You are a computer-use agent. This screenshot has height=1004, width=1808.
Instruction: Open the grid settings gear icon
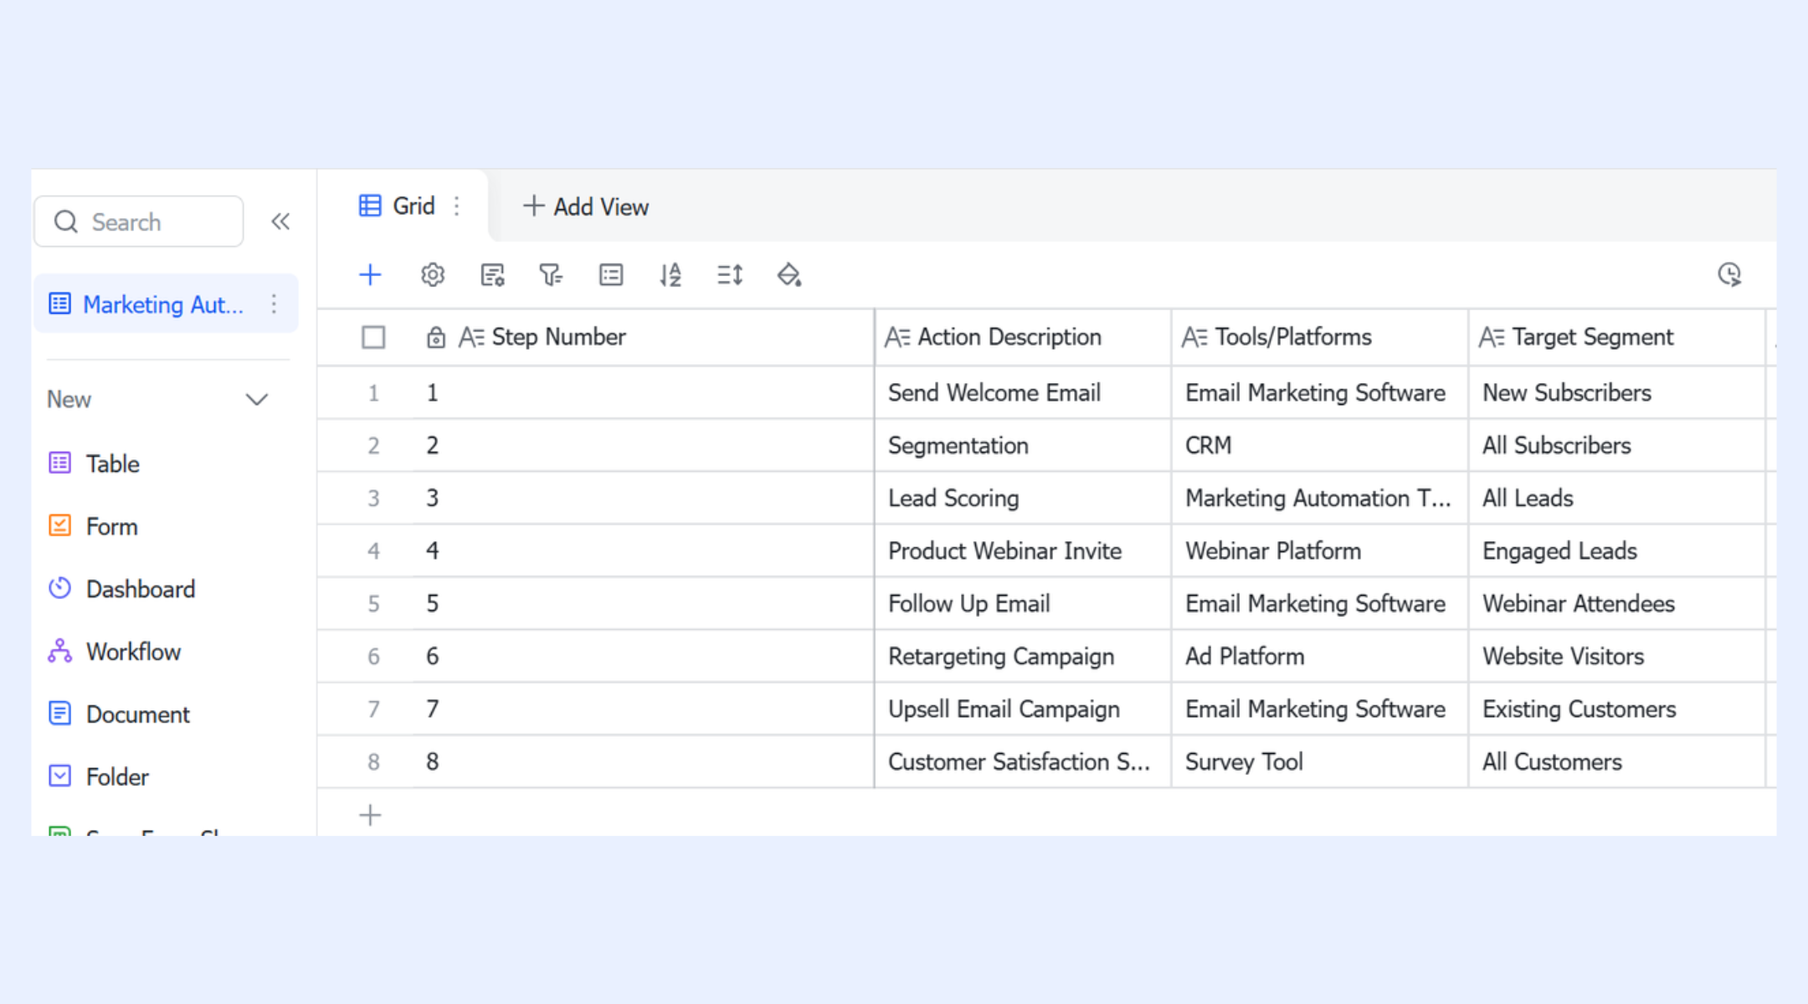point(433,274)
